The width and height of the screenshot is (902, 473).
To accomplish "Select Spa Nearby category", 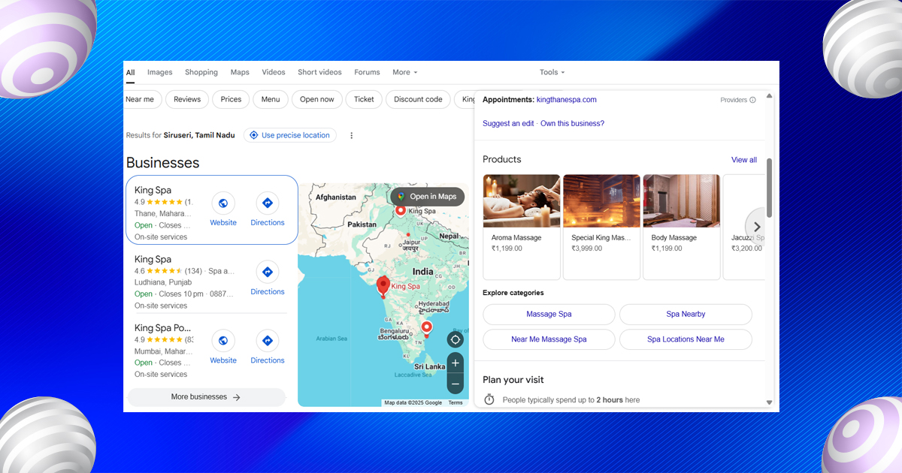I will (x=686, y=315).
